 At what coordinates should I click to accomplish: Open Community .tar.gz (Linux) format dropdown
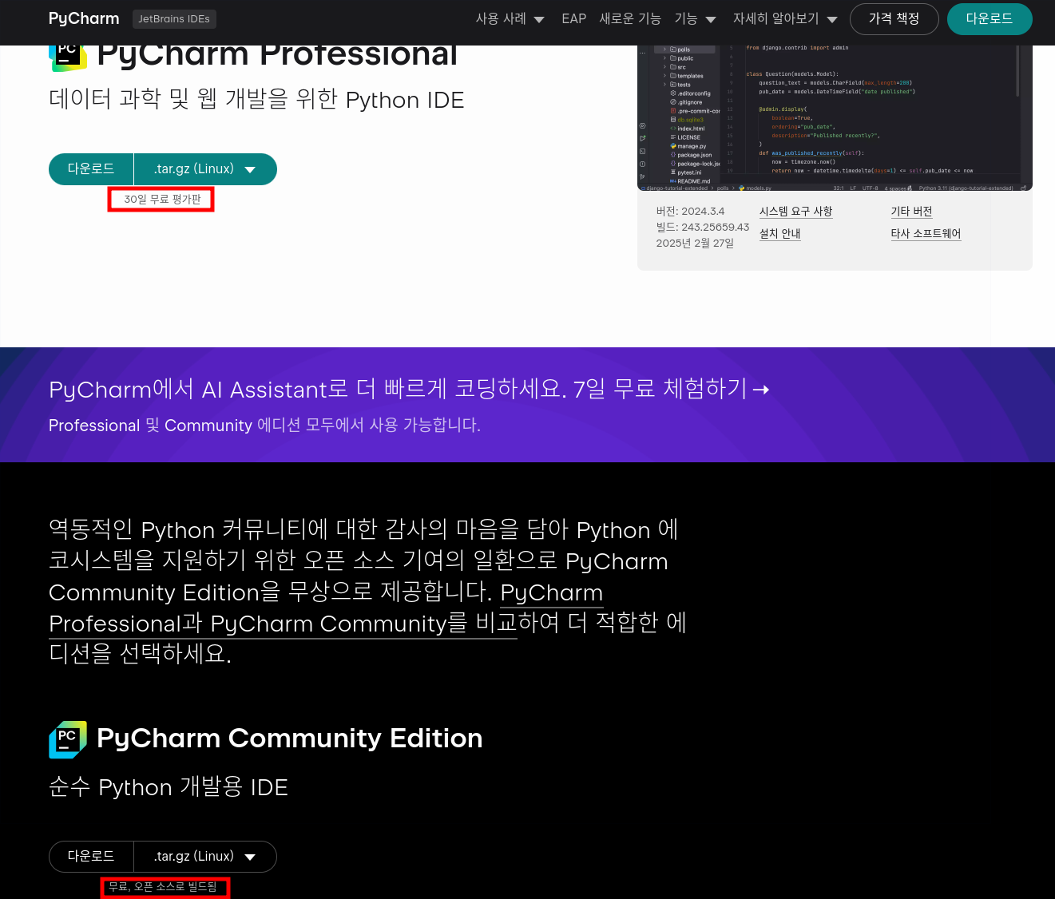[x=205, y=857]
